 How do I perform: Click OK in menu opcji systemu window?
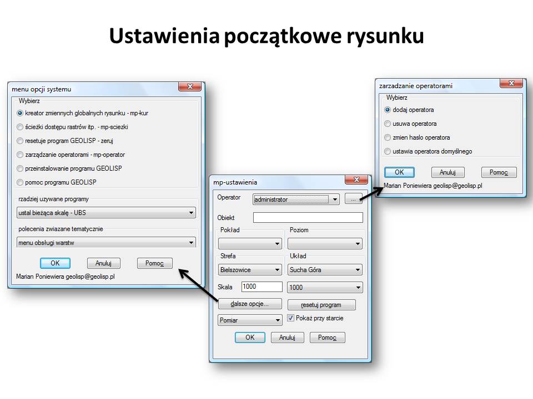[x=55, y=263]
